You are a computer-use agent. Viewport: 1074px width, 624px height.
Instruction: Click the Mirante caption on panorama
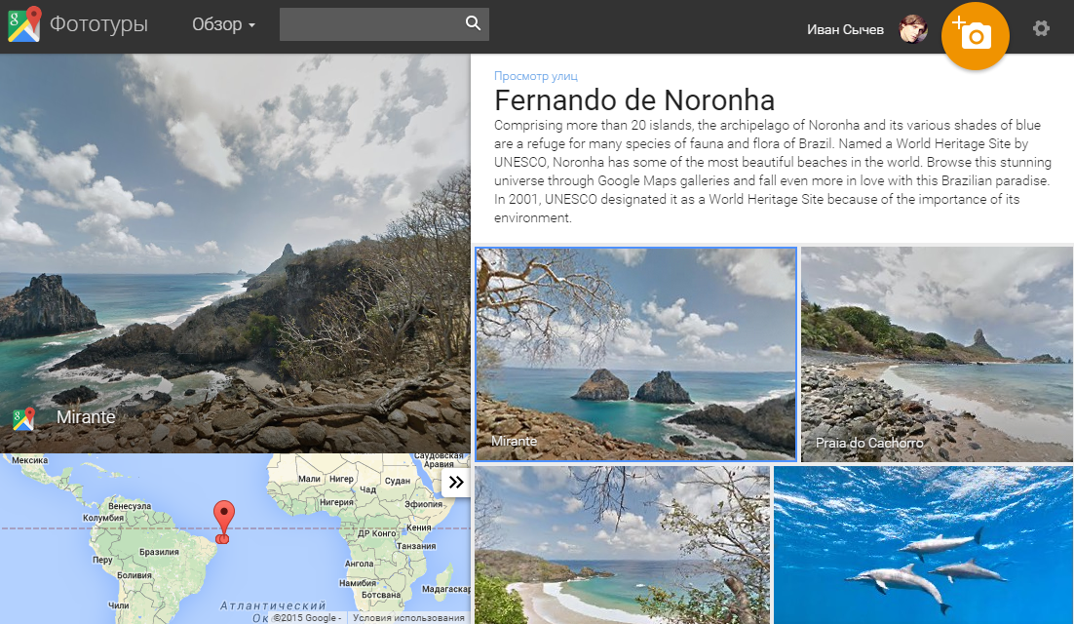pos(86,417)
